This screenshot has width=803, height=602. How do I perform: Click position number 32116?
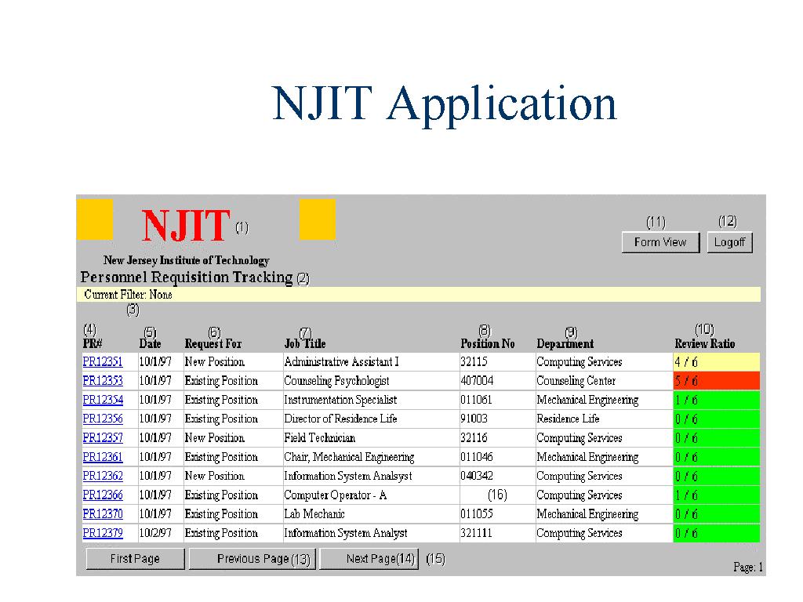pos(474,438)
